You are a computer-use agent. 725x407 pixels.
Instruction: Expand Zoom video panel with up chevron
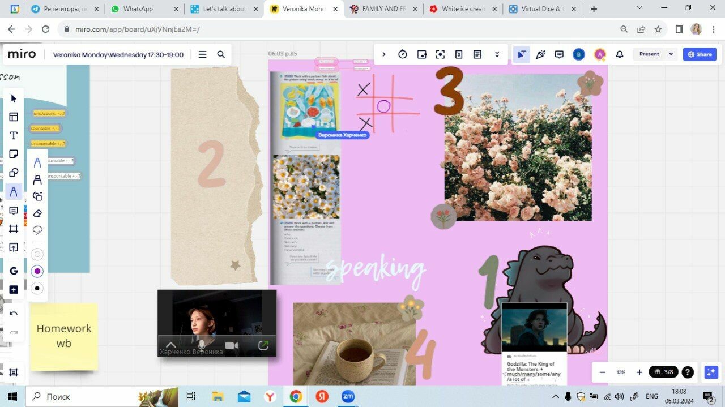coord(170,345)
